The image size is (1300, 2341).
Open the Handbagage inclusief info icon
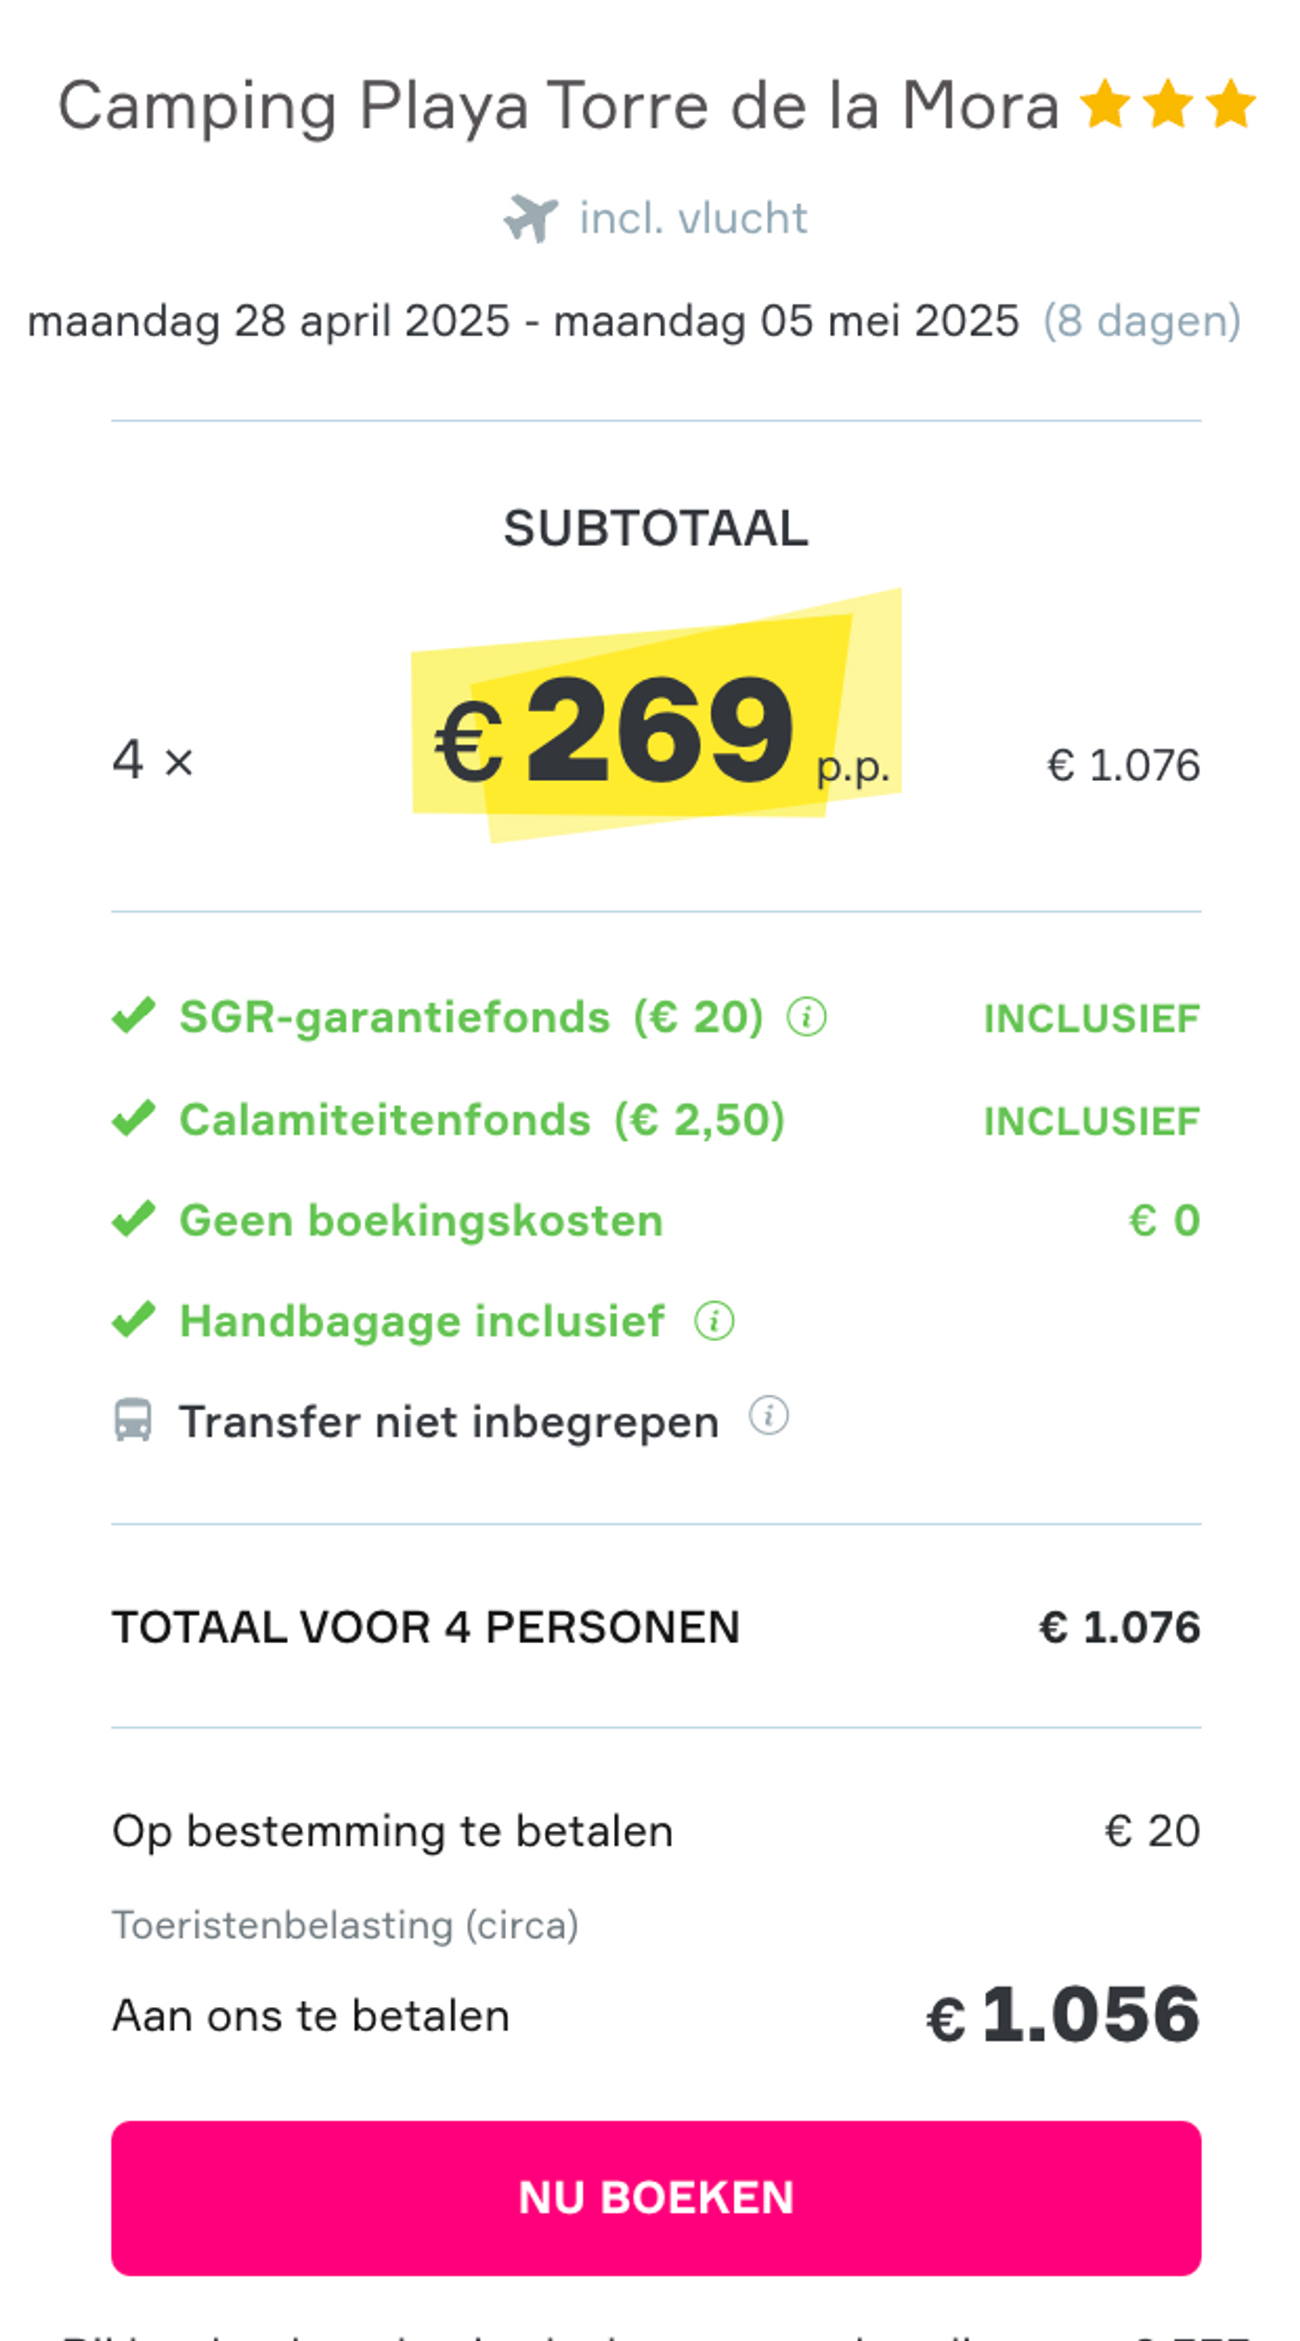pyautogui.click(x=714, y=1321)
